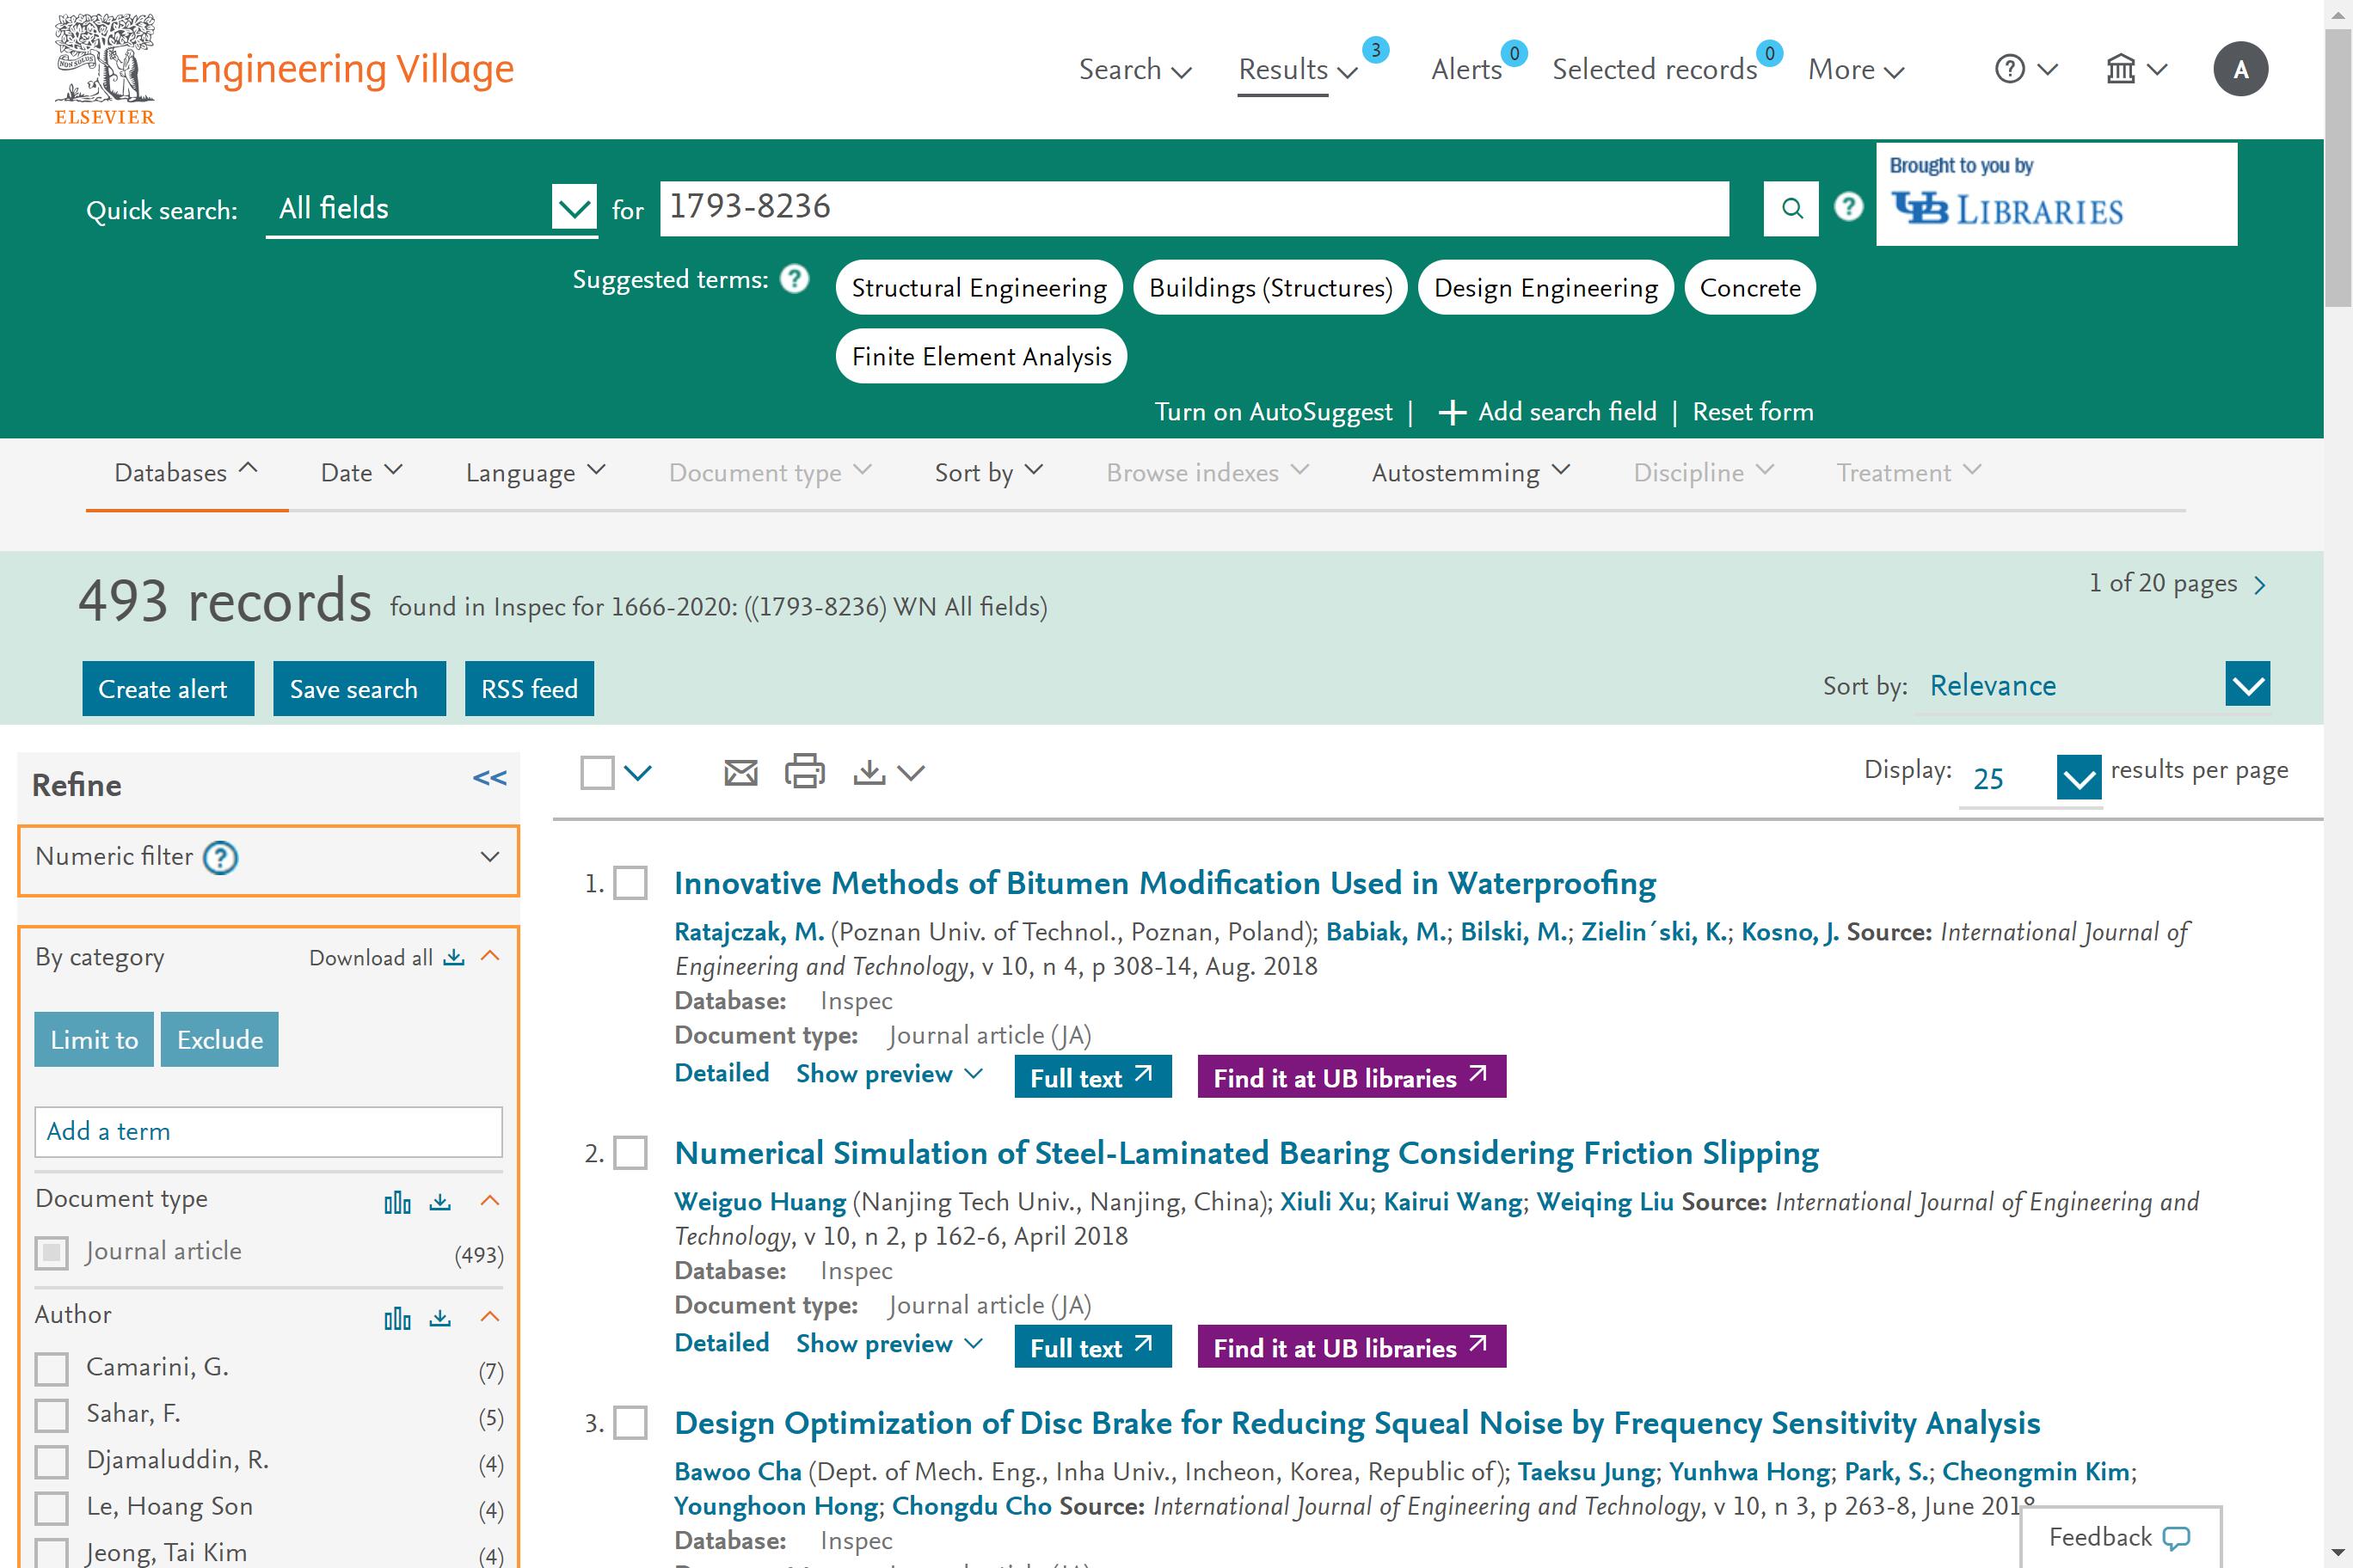Show bar chart for Document type facet
Viewport: 2353px width, 1568px height.
398,1201
